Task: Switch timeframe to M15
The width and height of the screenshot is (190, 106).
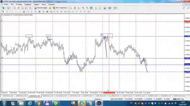Action: coord(65,12)
